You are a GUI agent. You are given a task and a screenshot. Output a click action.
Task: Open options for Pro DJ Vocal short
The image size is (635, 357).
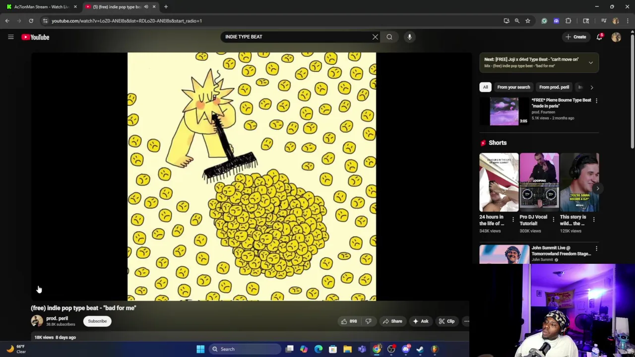pos(553,219)
